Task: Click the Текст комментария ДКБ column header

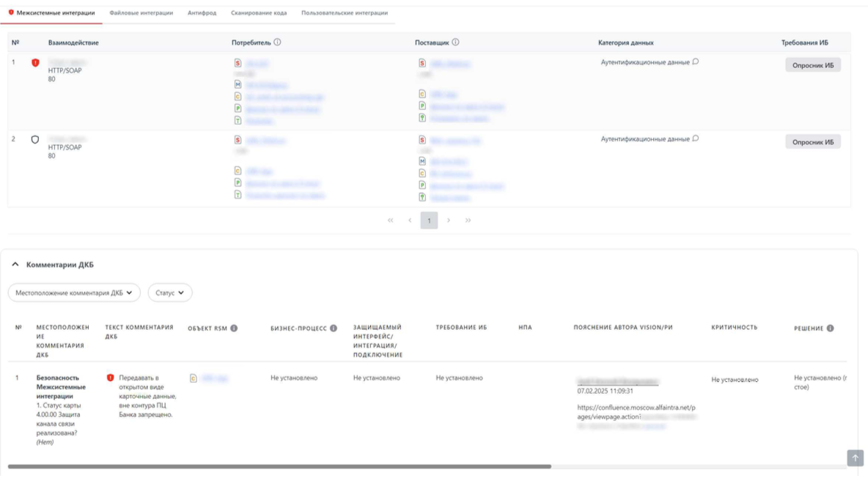Action: pos(139,332)
